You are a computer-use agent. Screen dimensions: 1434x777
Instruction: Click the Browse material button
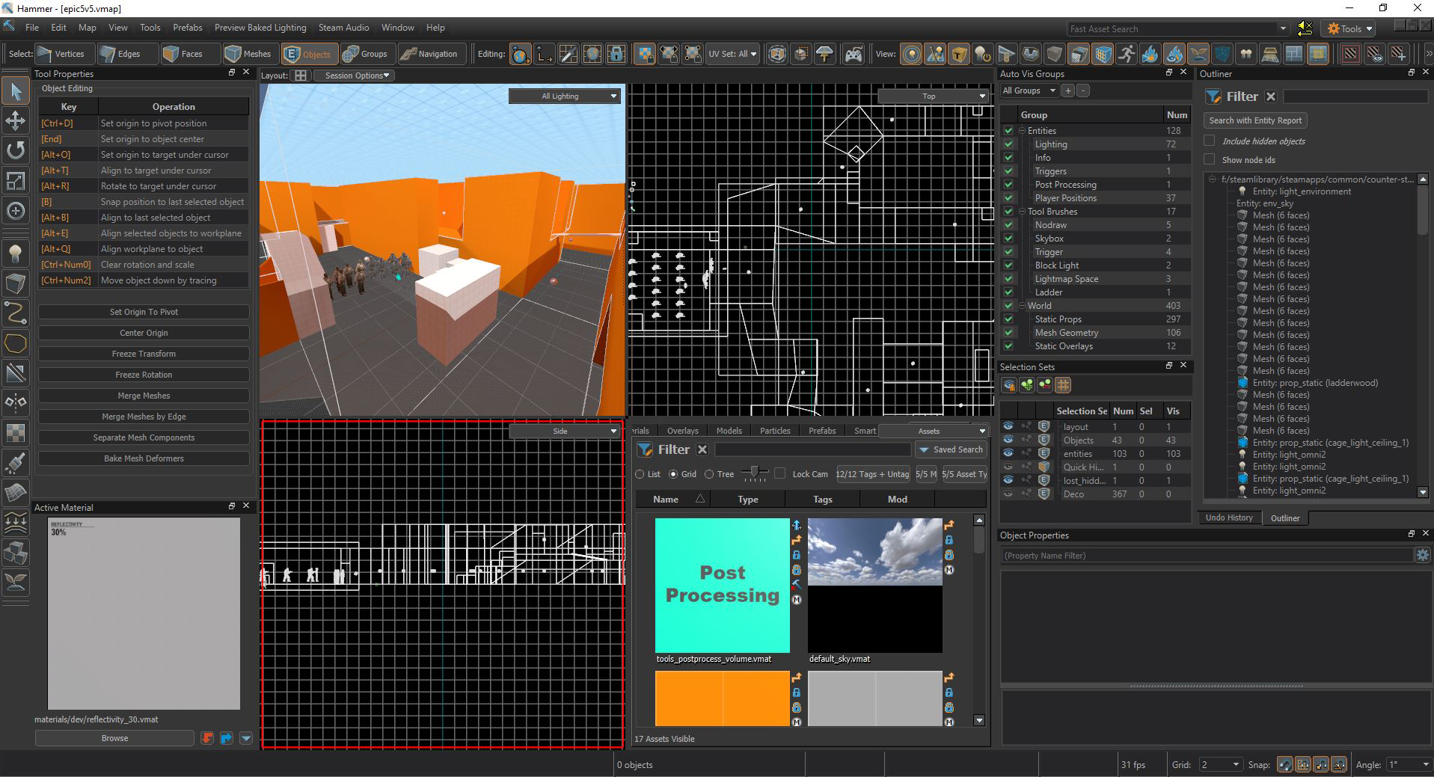114,738
